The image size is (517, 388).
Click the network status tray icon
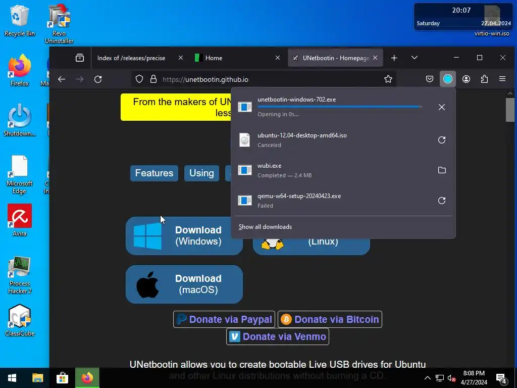440,378
